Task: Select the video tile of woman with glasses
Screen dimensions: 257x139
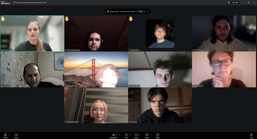Action: (224, 69)
